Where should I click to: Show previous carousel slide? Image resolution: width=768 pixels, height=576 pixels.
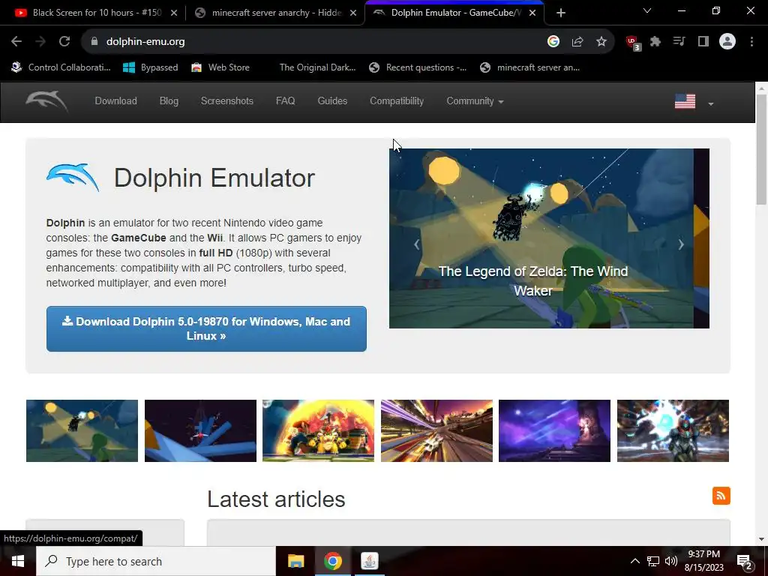click(x=417, y=244)
